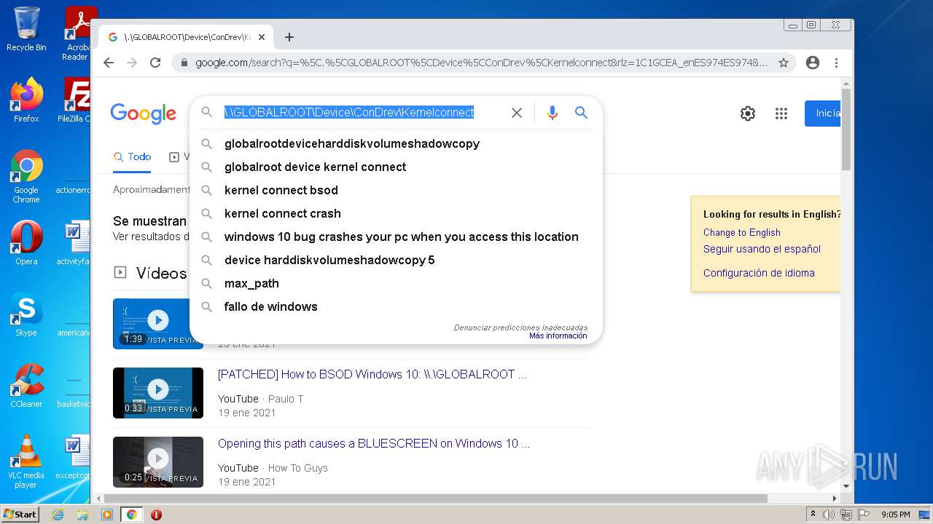933x524 pixels.
Task: Click inside the Google search input field
Action: [x=361, y=113]
